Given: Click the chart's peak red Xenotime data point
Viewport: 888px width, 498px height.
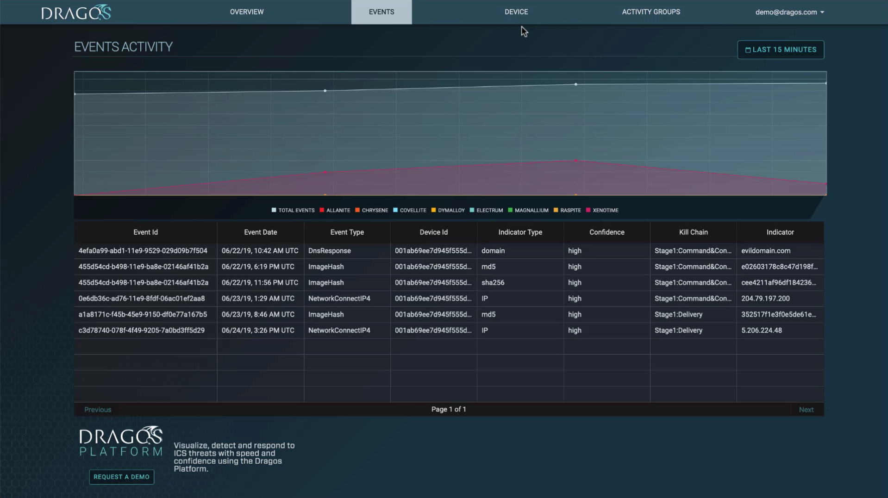Looking at the screenshot, I should [575, 161].
